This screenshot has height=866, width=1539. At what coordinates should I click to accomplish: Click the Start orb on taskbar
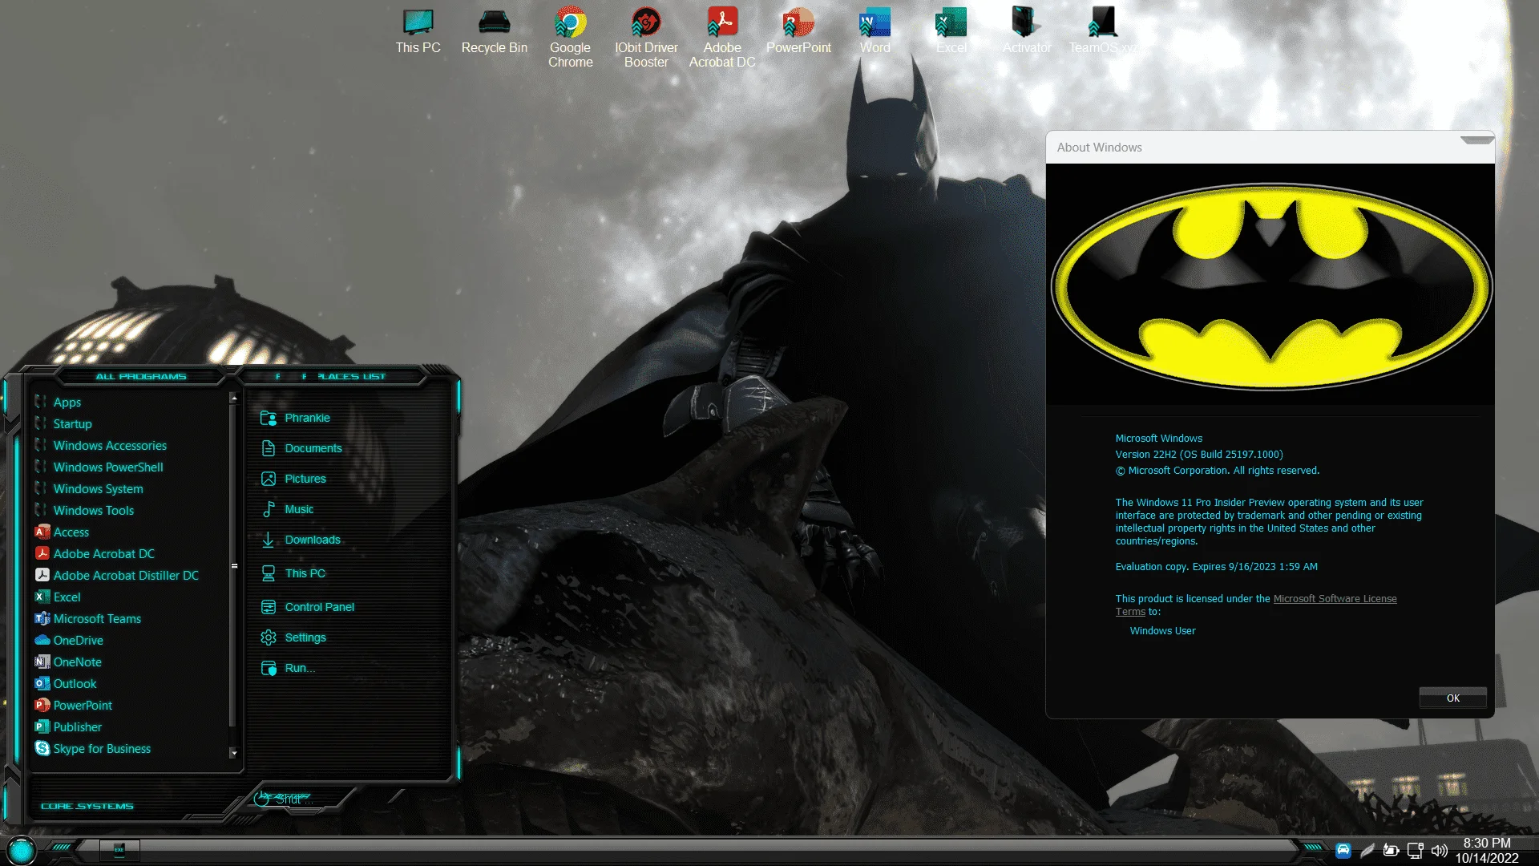click(x=22, y=850)
